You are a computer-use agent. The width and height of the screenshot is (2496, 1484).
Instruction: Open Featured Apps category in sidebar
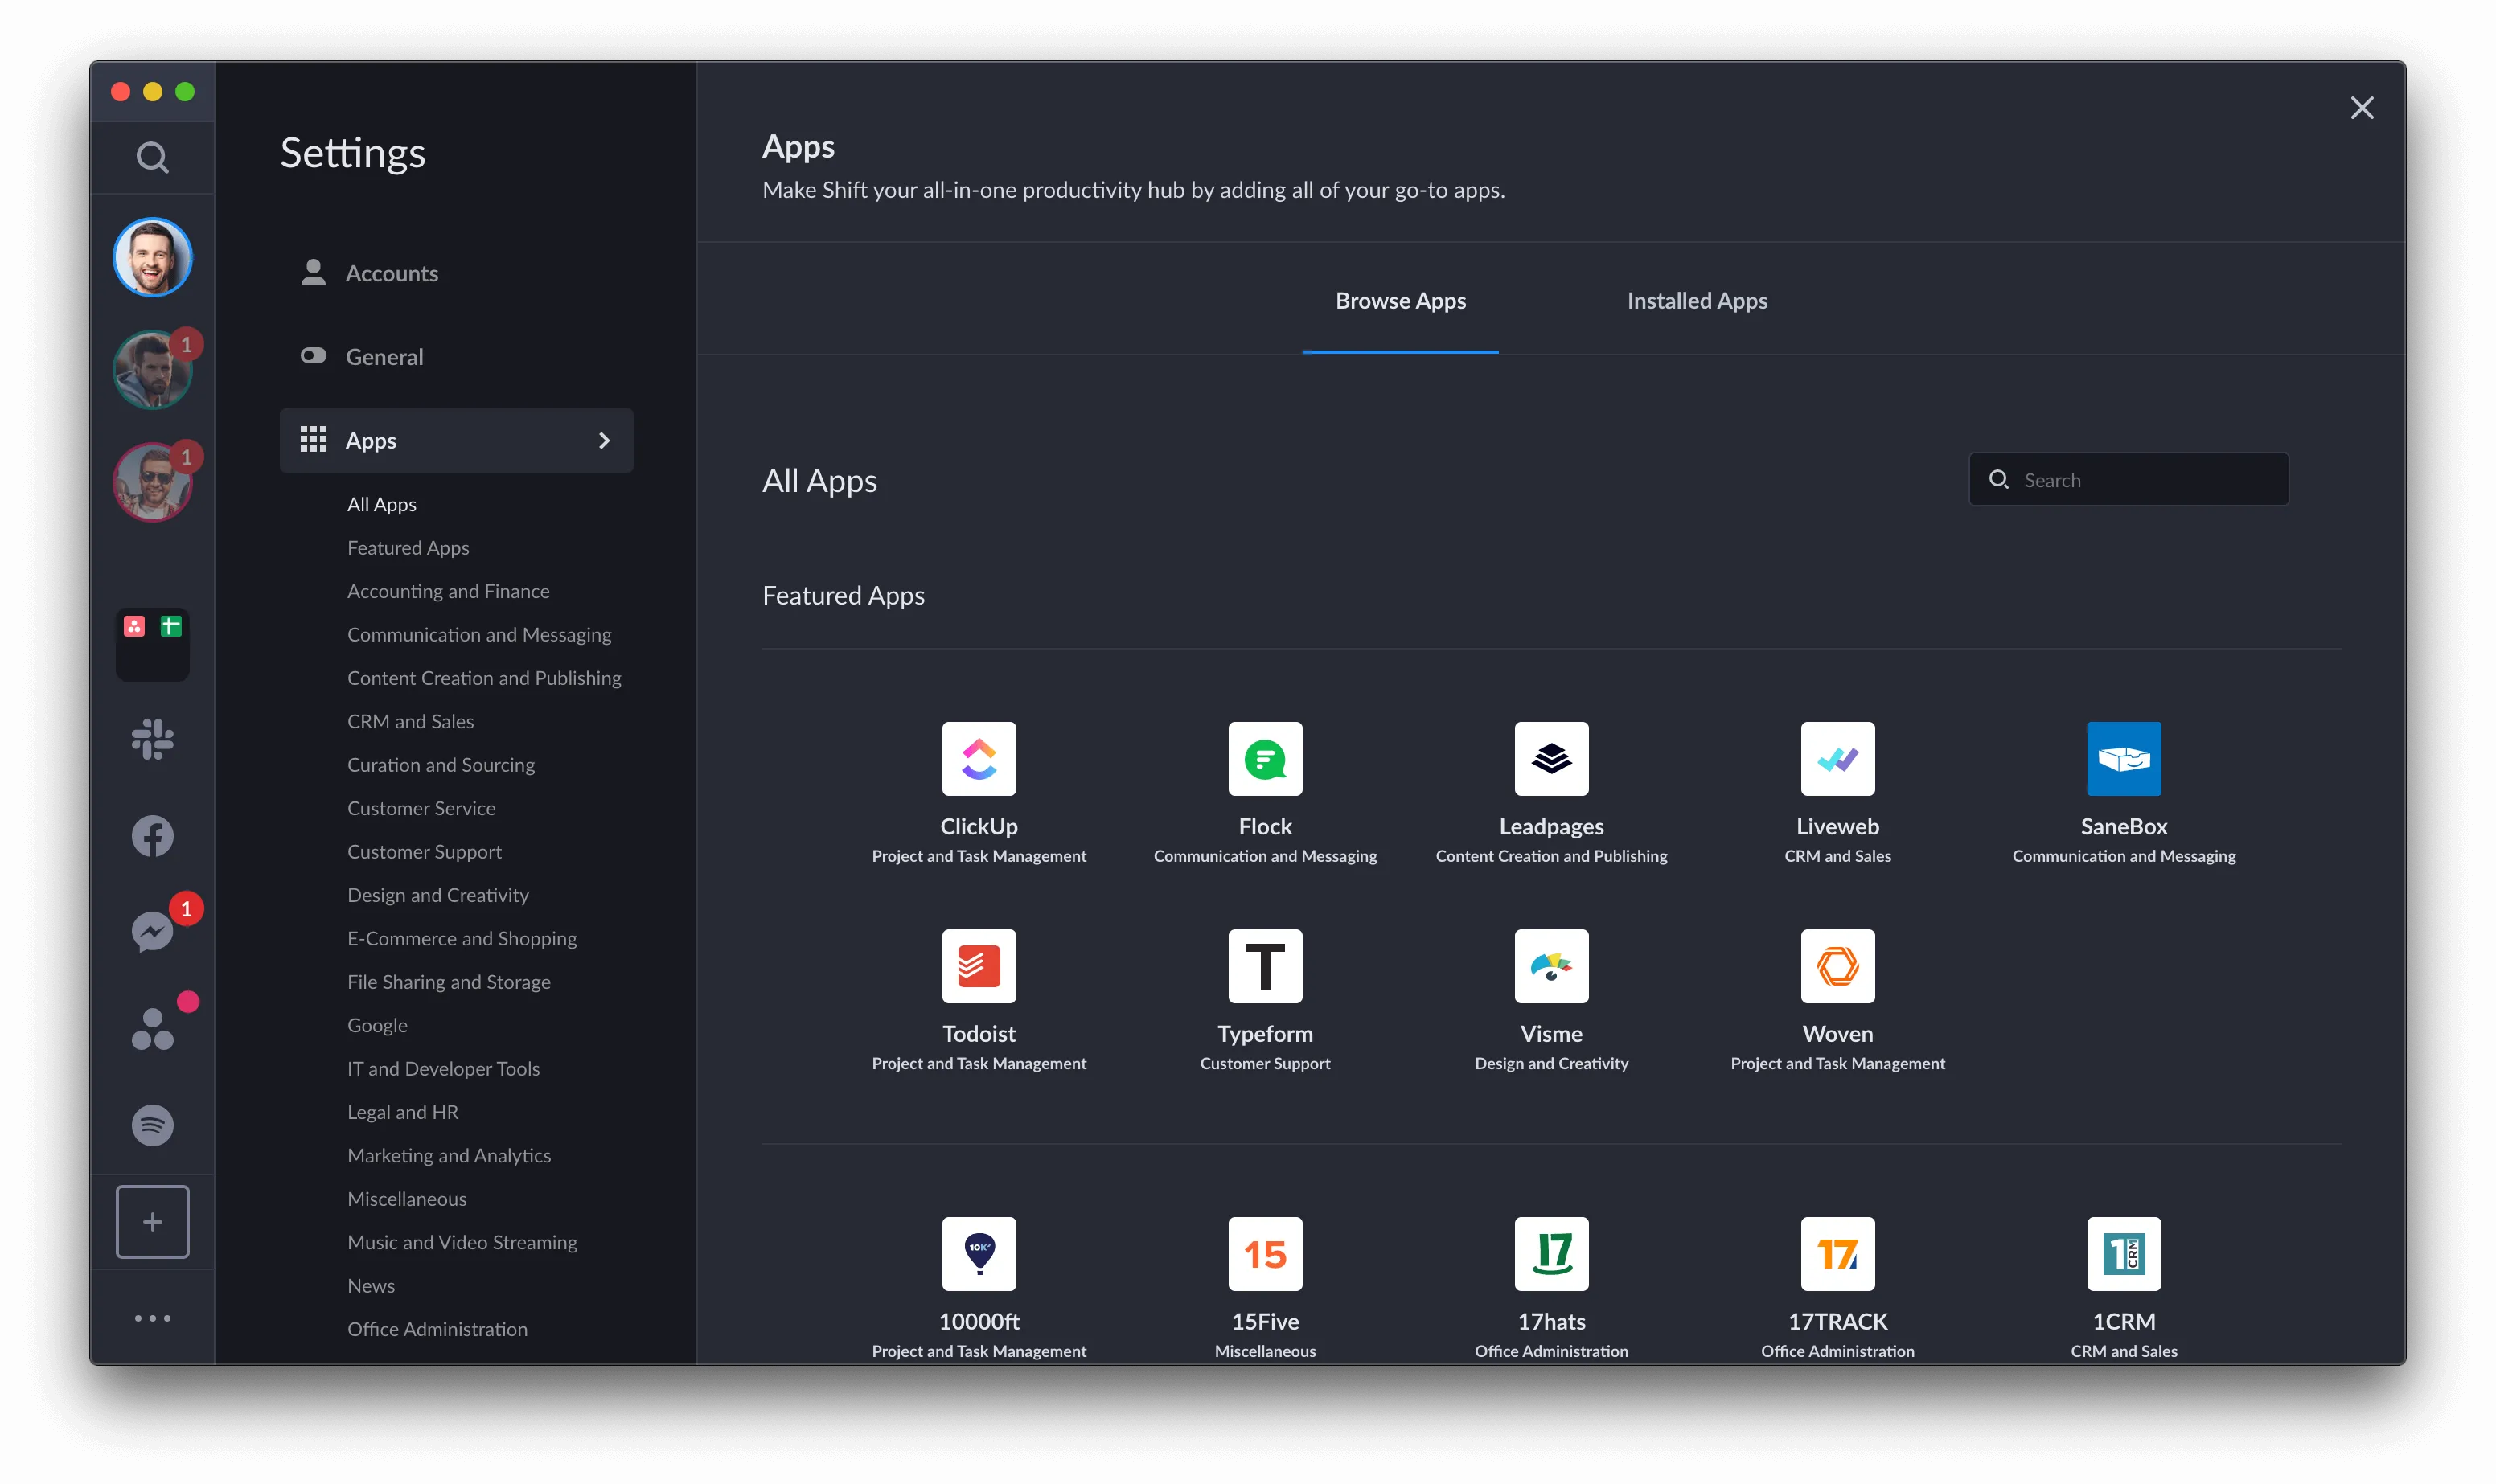click(407, 548)
